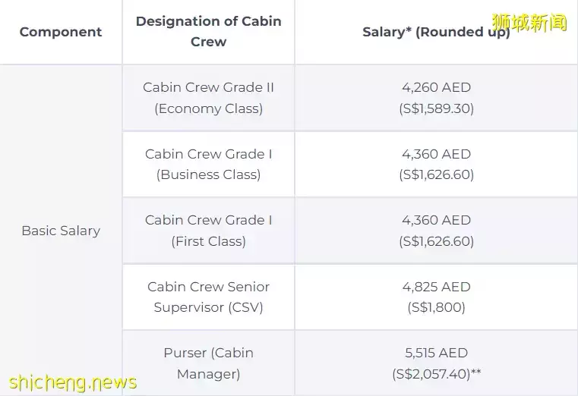This screenshot has width=578, height=396.
Task: Click the Component column header
Action: click(61, 32)
